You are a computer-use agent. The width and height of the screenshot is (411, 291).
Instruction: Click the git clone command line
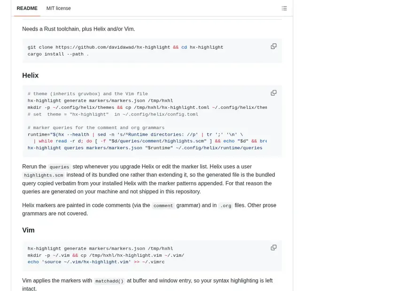(x=125, y=47)
